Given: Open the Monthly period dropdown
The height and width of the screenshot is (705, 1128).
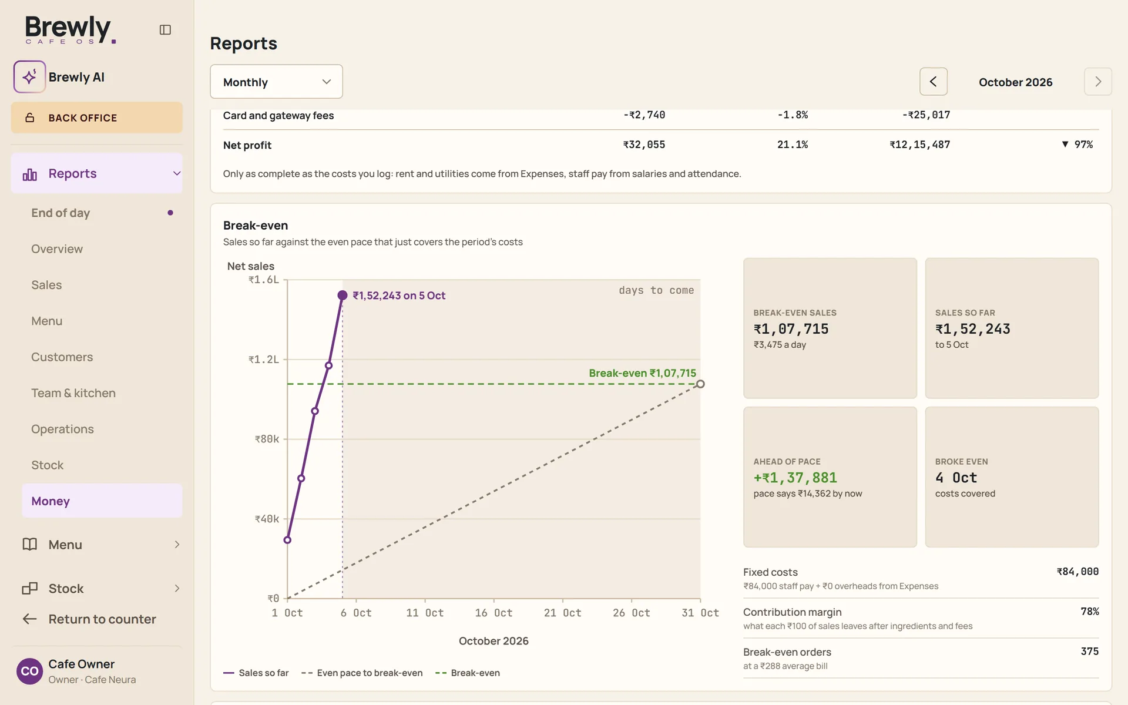Looking at the screenshot, I should pos(276,82).
